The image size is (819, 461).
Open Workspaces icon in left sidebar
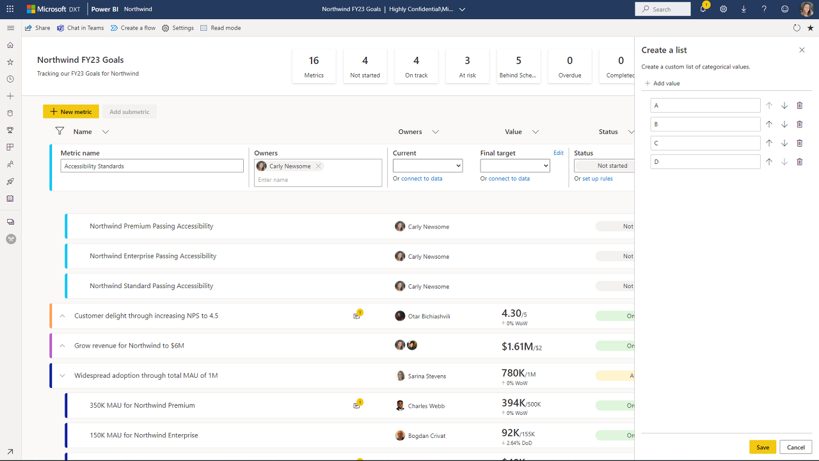[10, 222]
